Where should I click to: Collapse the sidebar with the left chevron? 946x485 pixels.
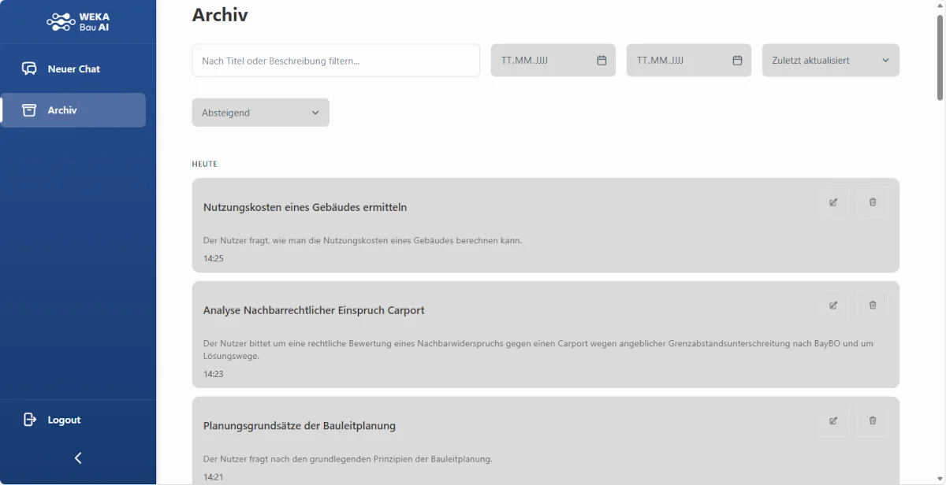[78, 458]
